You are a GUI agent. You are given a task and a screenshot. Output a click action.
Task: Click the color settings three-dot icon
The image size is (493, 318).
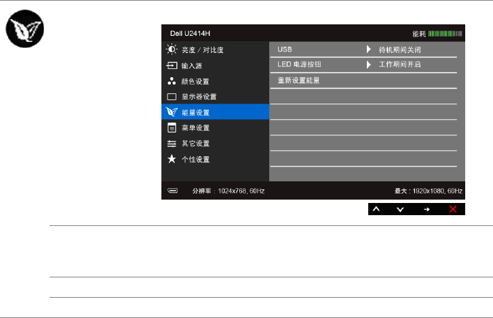click(172, 81)
